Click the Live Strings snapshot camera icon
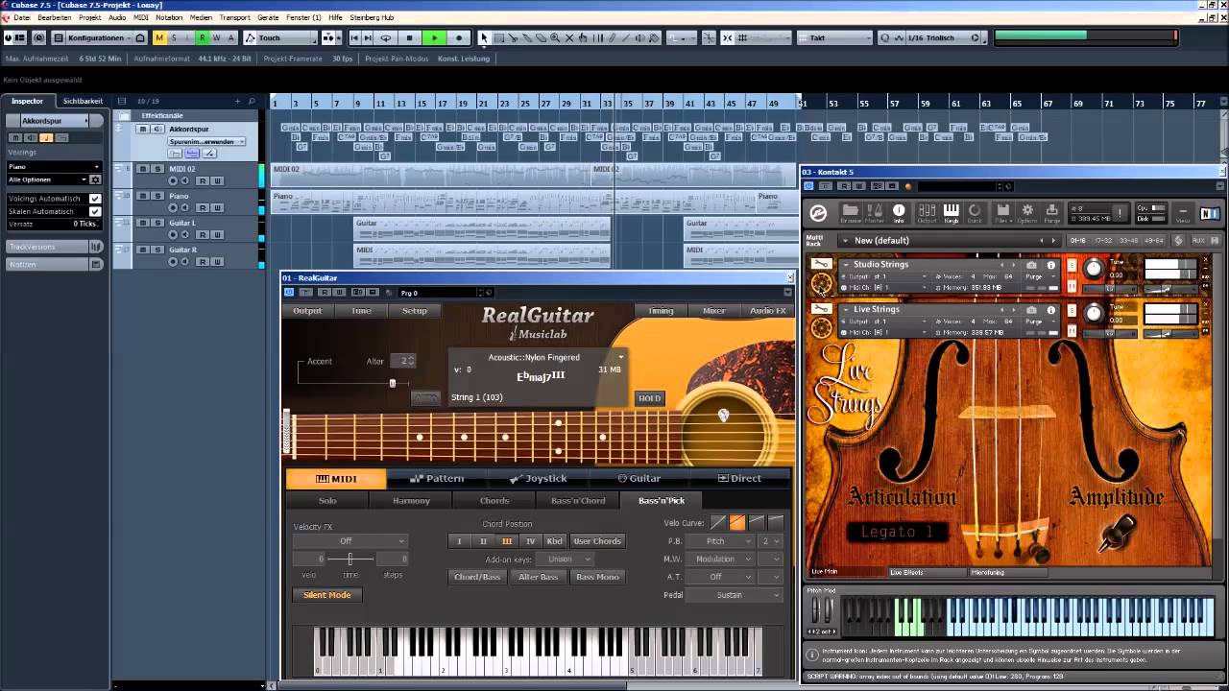The image size is (1229, 691). [x=1031, y=310]
